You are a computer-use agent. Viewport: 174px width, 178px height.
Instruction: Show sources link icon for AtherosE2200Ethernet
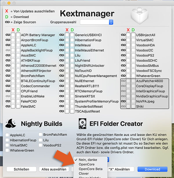[x=8, y=65]
